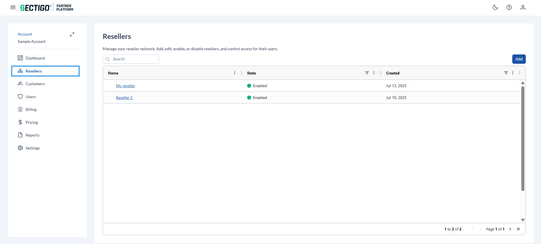Open the My reseller link
The width and height of the screenshot is (541, 244).
coord(126,86)
